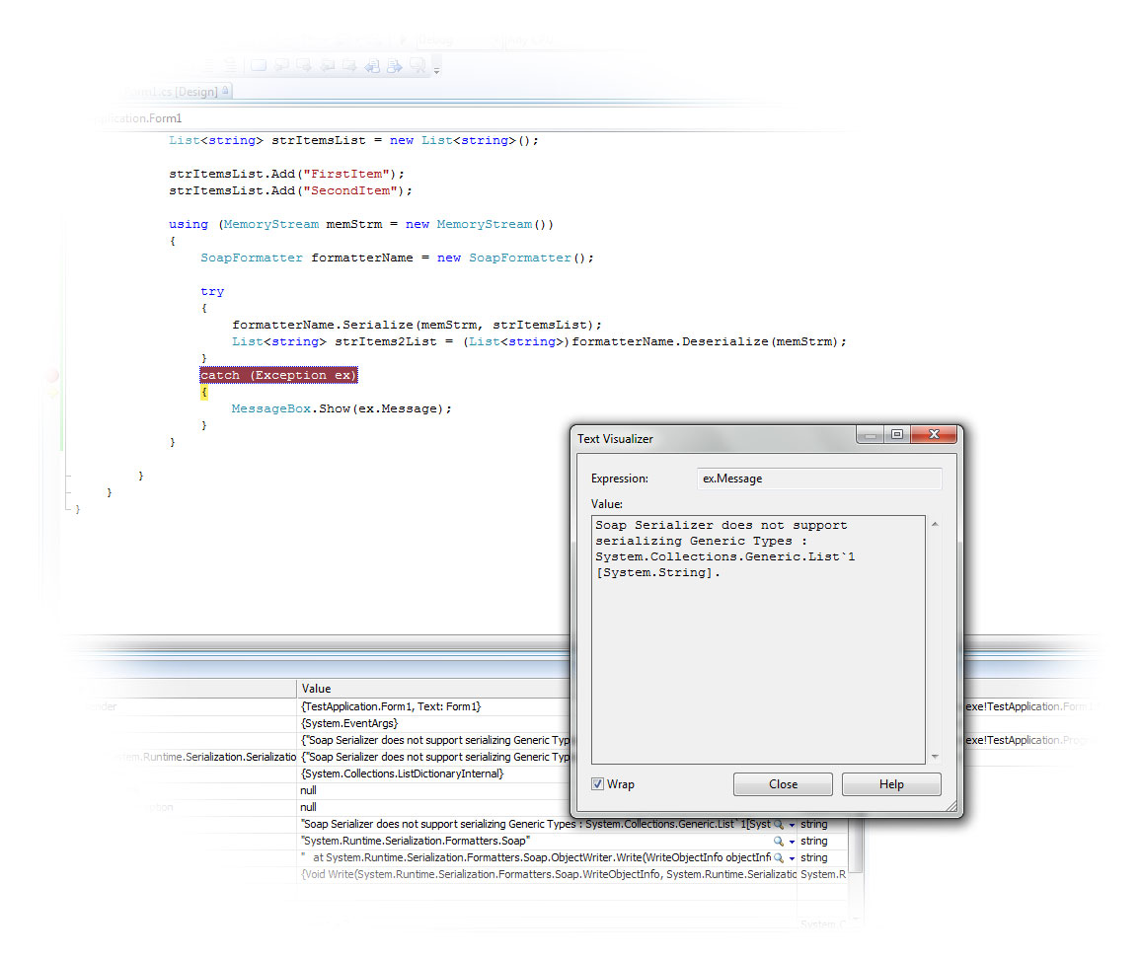1140x958 pixels.
Task: Click the search magnifier icon on the toolbar
Action: [418, 65]
